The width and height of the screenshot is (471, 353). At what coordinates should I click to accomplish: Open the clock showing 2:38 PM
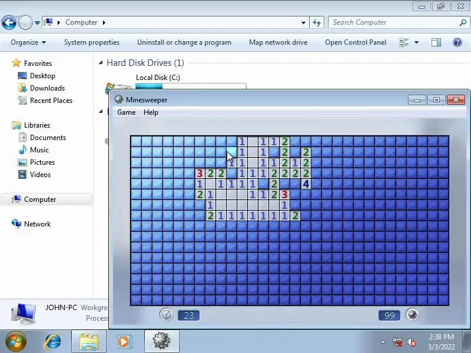(441, 342)
